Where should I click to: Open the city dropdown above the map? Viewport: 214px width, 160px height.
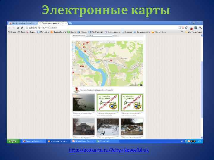tap(78, 36)
